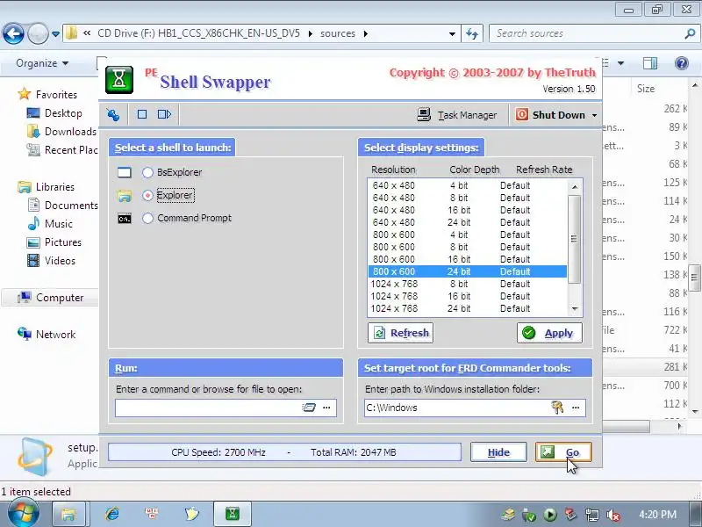Click the blue gears toolbar icon in Shell Swapper
The image size is (702, 527).
(x=113, y=115)
